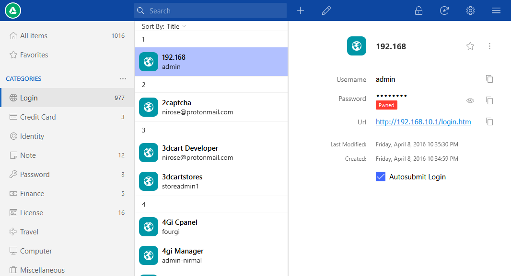Copy the password to clipboard

[x=489, y=100]
